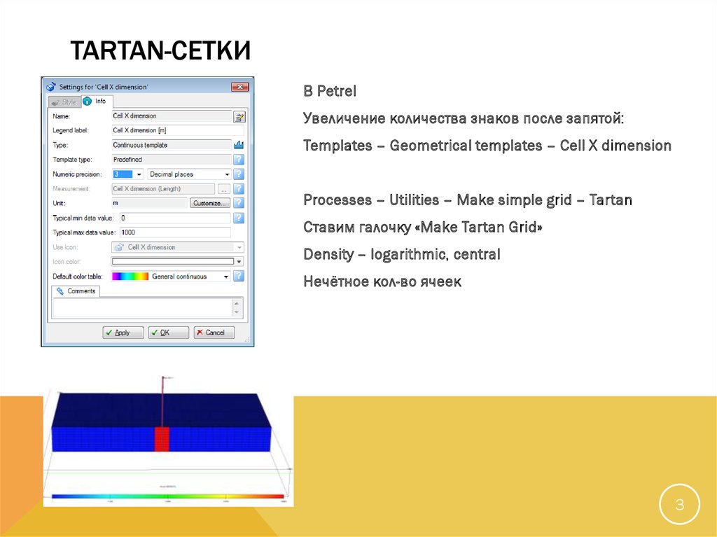Click the help icon next to Unit
717x537 pixels.
238,202
